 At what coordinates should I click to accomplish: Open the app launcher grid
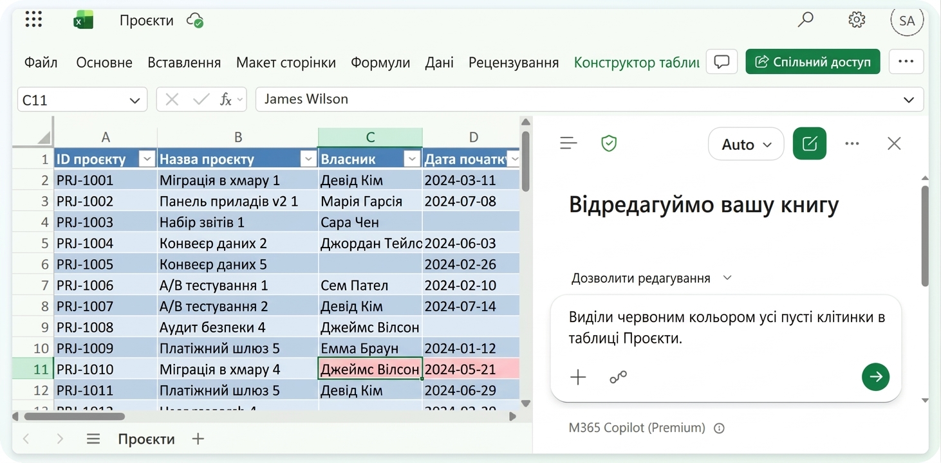pos(33,20)
